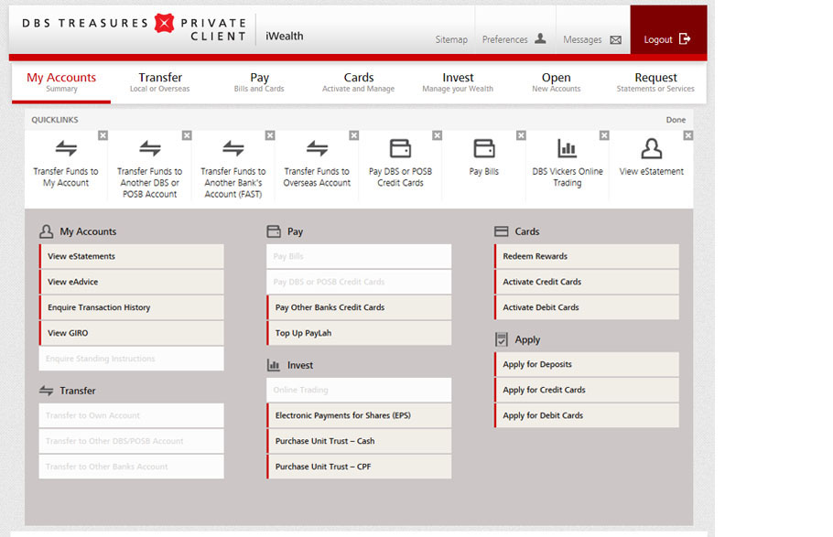Click the greyed Enquire Standing Instructions item
833x537 pixels.
(131, 359)
